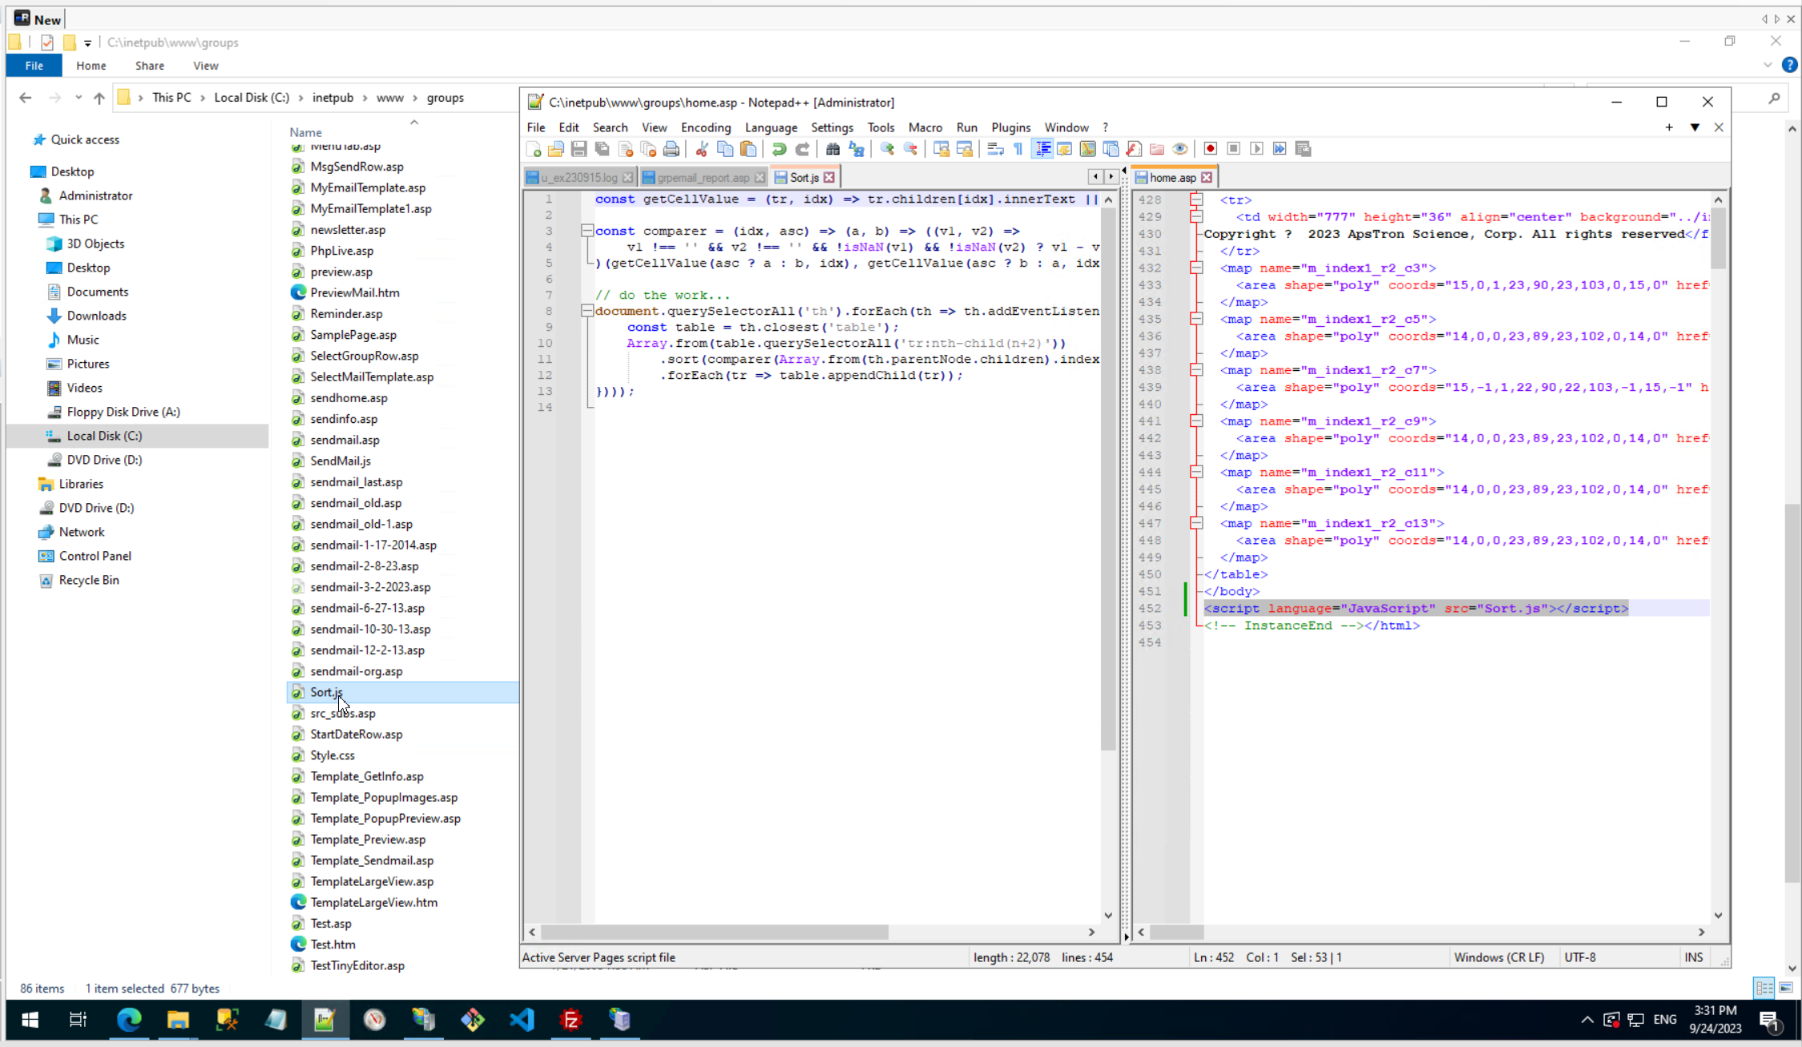Click the Document Map toolbar icon
Screen dimensions: 1802x1047
(x=1087, y=149)
